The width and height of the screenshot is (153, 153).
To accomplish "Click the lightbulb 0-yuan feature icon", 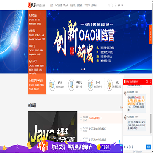I will [x=110, y=85].
